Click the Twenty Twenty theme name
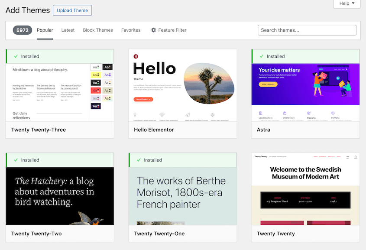This screenshot has height=250, width=366. (276, 234)
